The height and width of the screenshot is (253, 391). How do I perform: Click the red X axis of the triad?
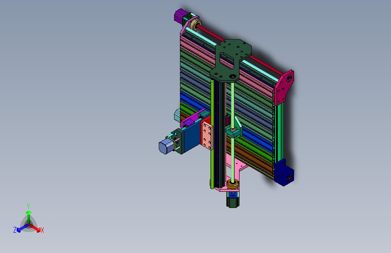point(36,228)
